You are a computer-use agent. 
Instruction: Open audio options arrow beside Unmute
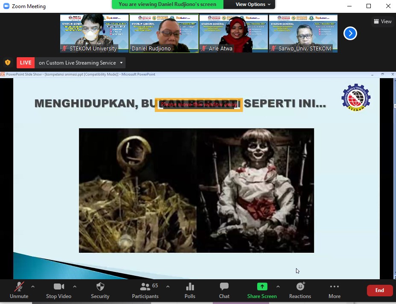pyautogui.click(x=33, y=286)
